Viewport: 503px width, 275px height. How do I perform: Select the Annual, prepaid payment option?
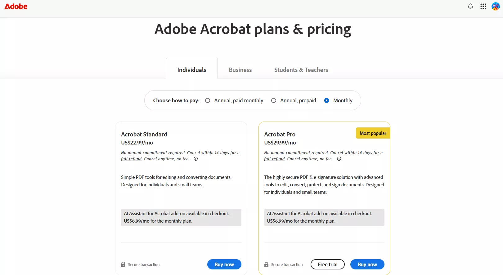[274, 100]
